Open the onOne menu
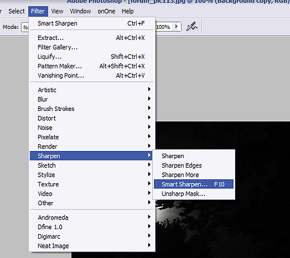Screen dimensions: 290x258 [x=106, y=11]
